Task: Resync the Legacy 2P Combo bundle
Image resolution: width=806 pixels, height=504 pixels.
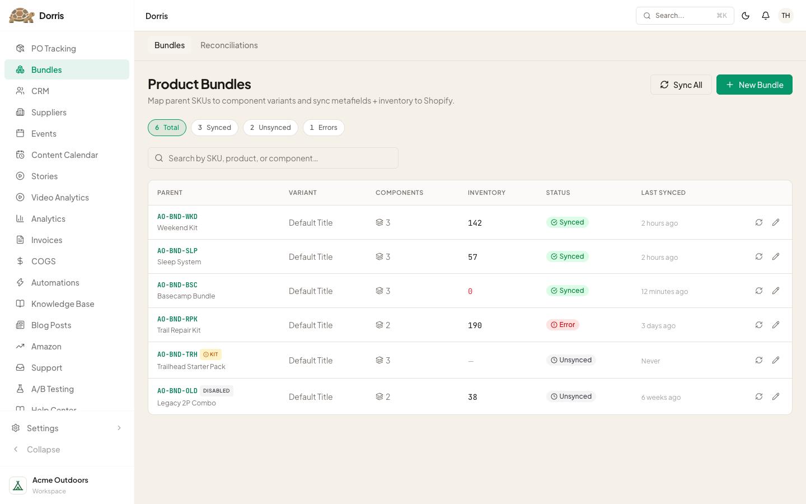Action: click(759, 396)
